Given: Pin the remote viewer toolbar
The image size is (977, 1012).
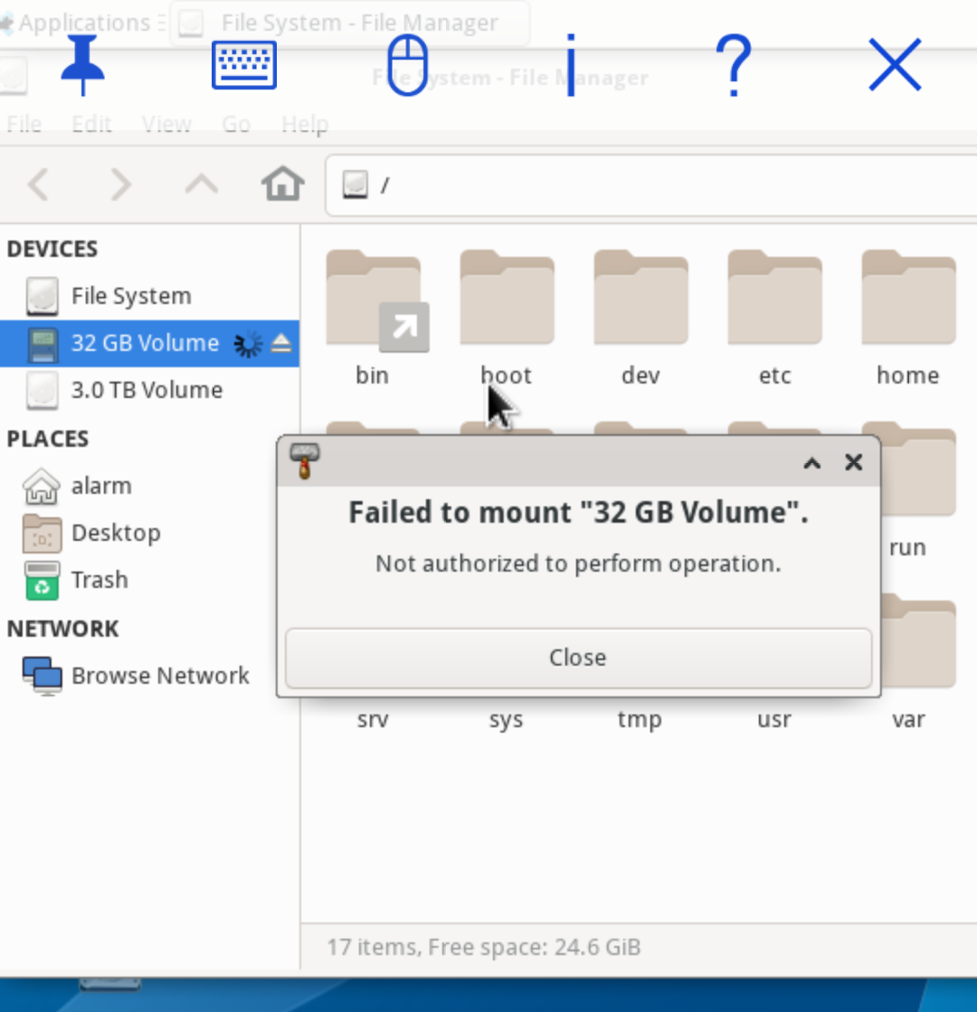Looking at the screenshot, I should click(x=81, y=65).
